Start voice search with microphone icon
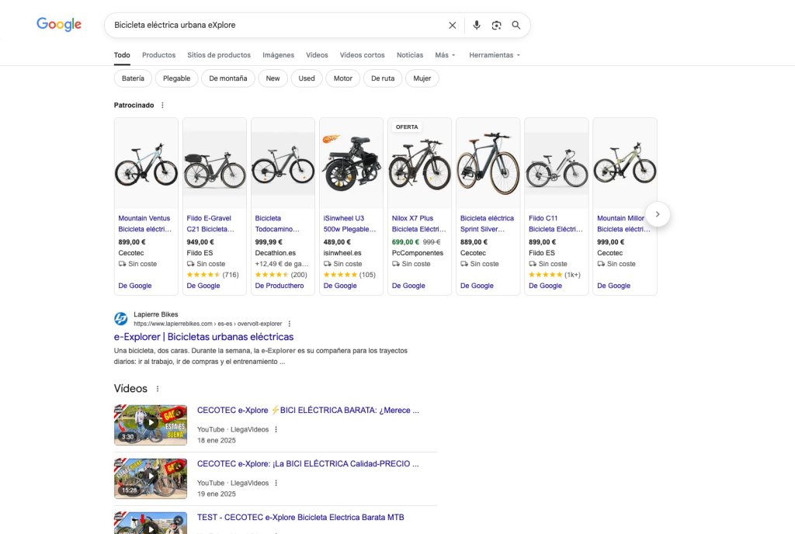 coord(477,25)
